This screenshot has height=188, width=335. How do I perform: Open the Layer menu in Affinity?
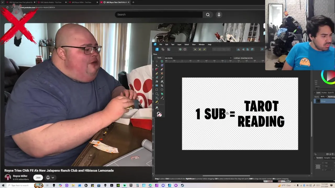pos(179,44)
